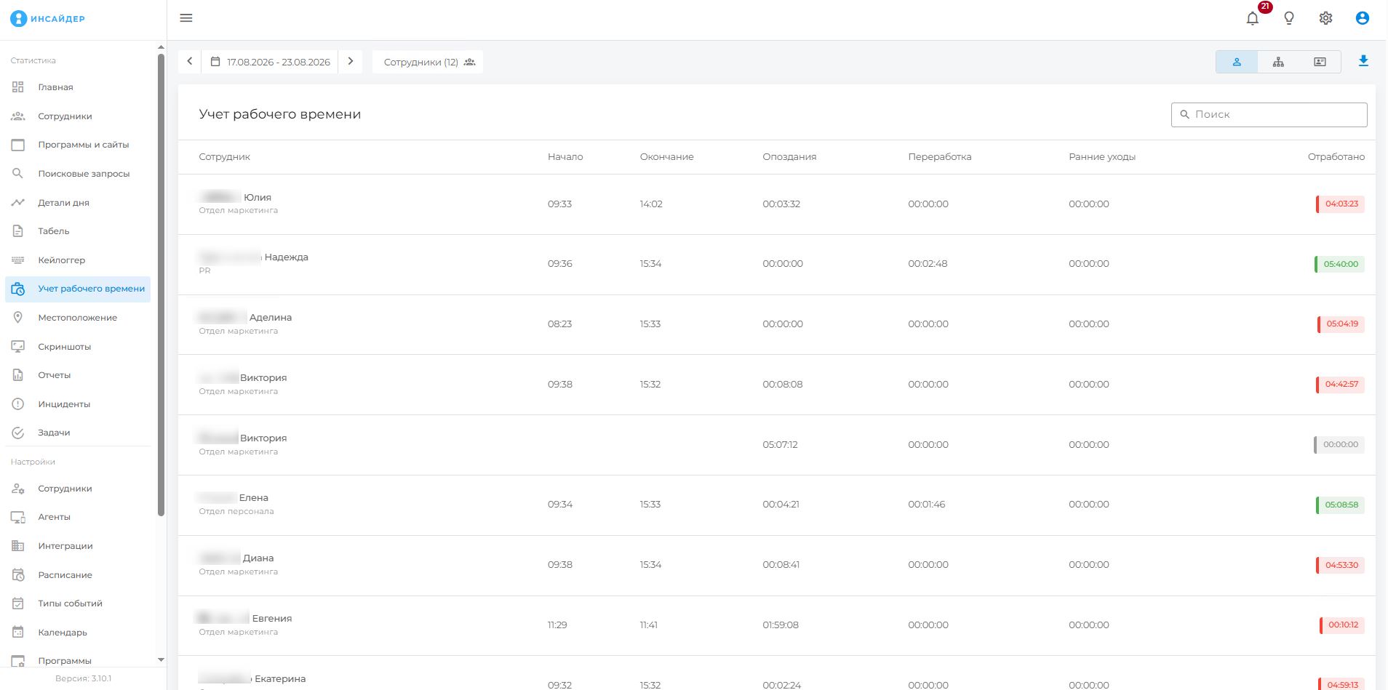Switch to the ID card view
Screen dimensions: 1388x690
click(1320, 62)
